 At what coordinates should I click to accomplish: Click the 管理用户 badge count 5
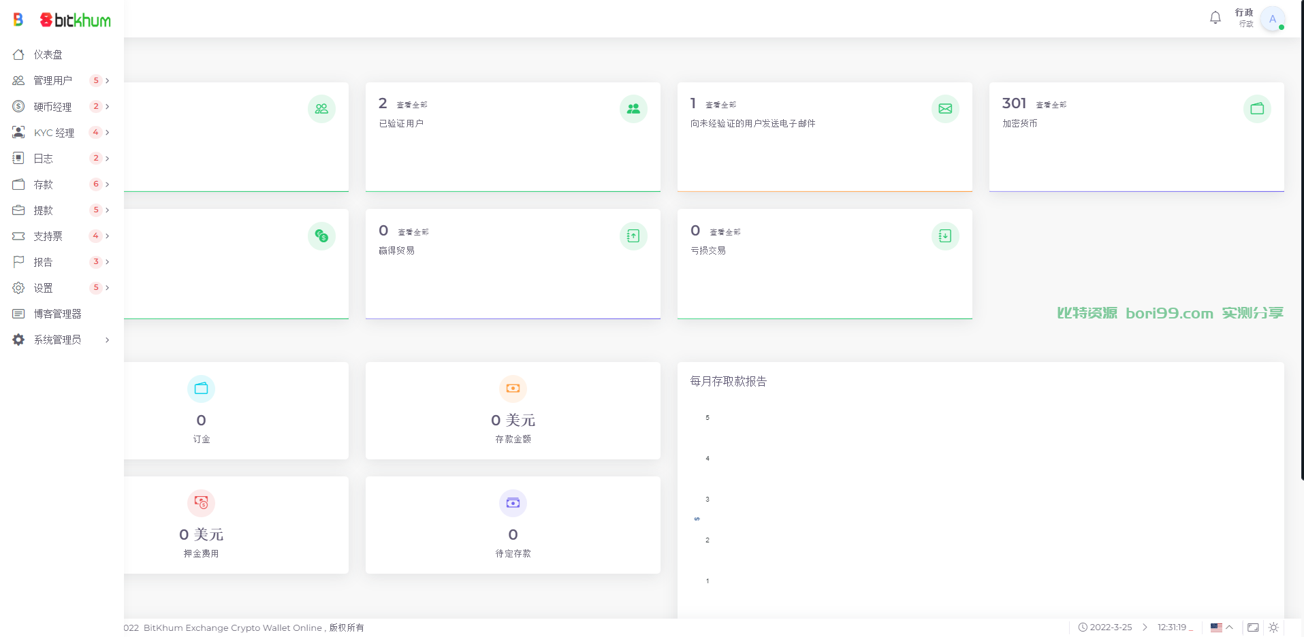(x=96, y=80)
